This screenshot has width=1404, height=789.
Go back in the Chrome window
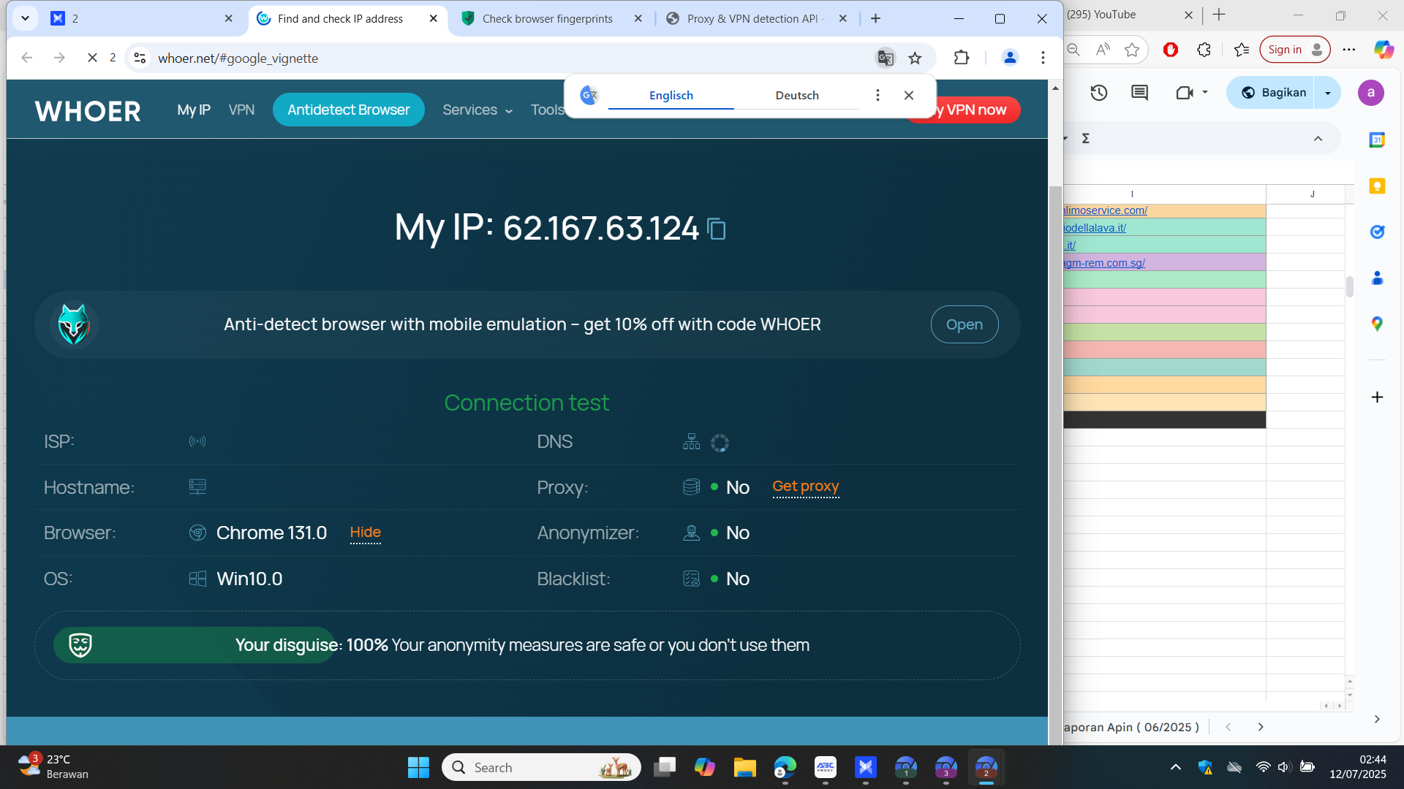[x=27, y=58]
